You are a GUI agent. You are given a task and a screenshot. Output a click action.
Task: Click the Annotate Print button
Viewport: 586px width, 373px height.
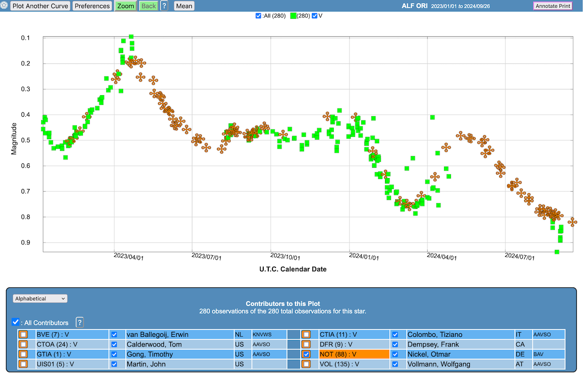click(553, 6)
